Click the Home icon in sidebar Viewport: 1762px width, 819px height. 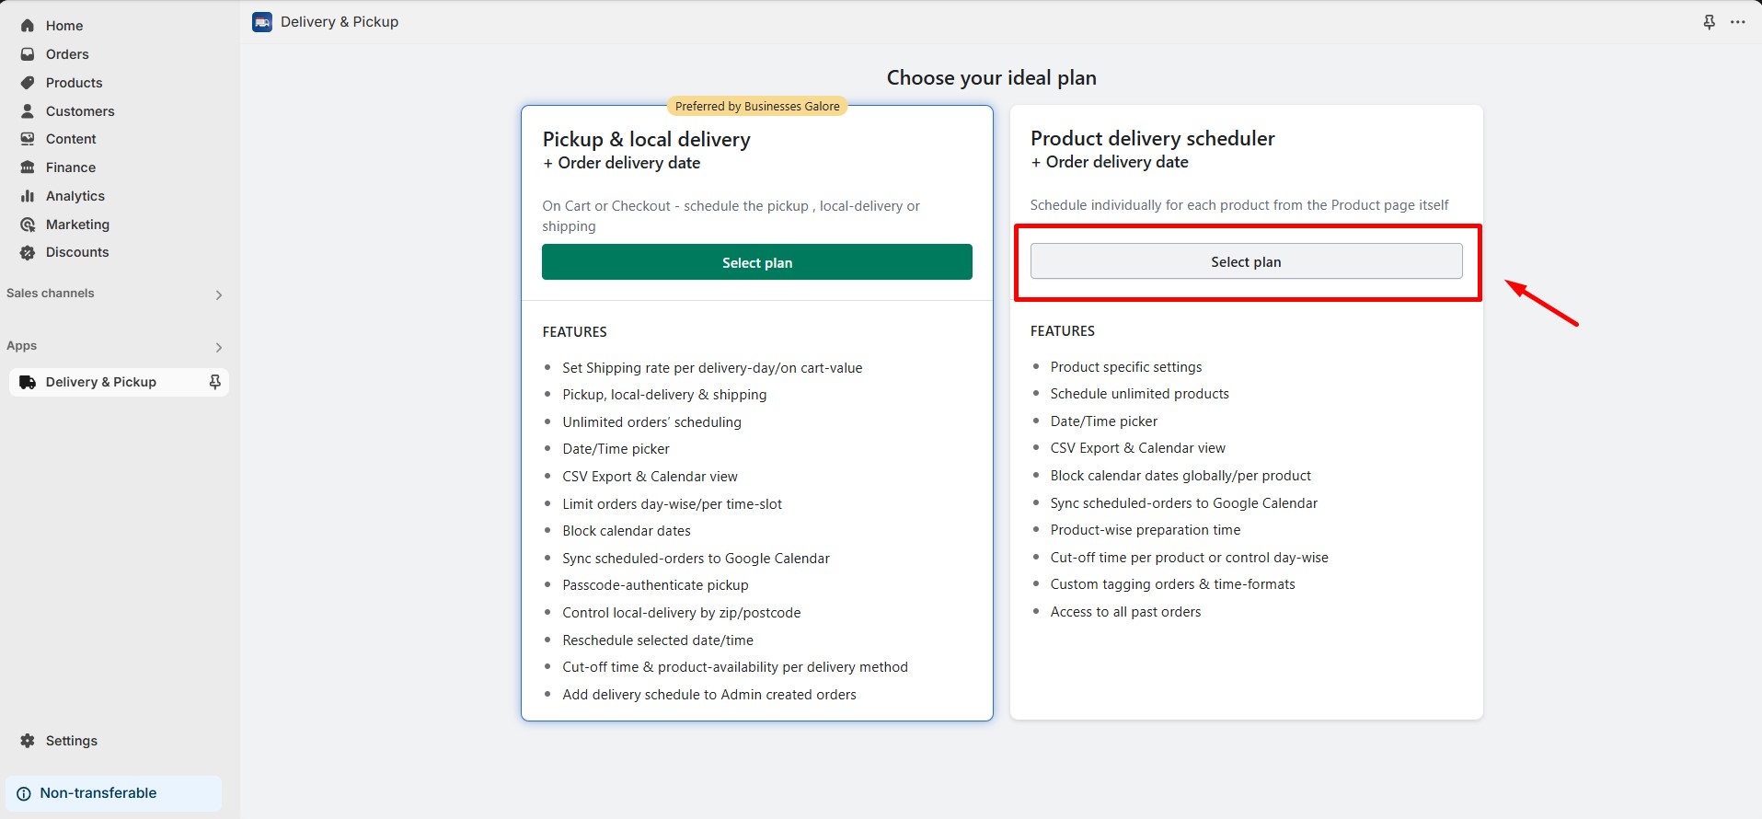point(28,26)
